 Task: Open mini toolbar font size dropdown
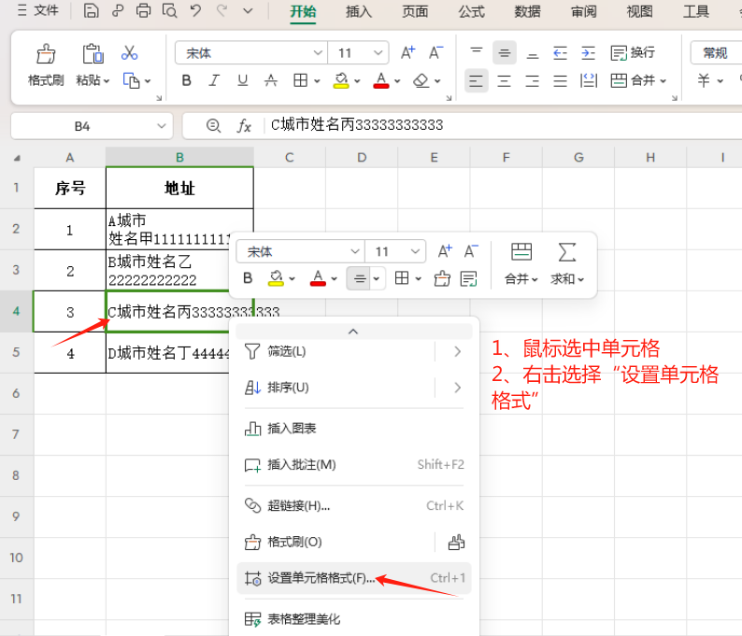coord(415,251)
